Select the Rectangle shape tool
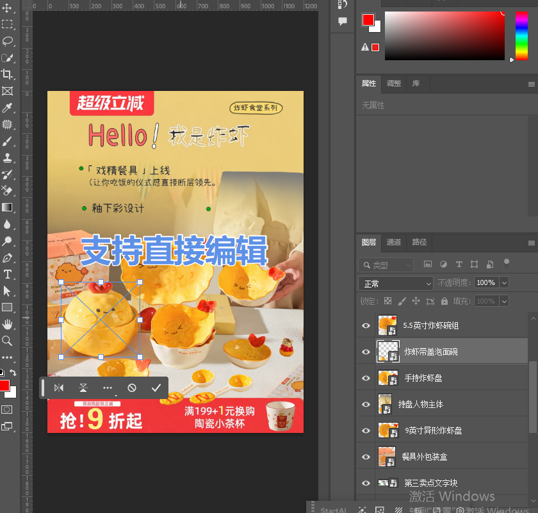The image size is (538, 513). click(x=7, y=307)
